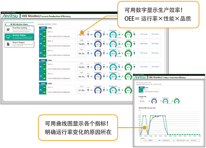Click the L0003 LINE3 badge

[x=43, y=83]
